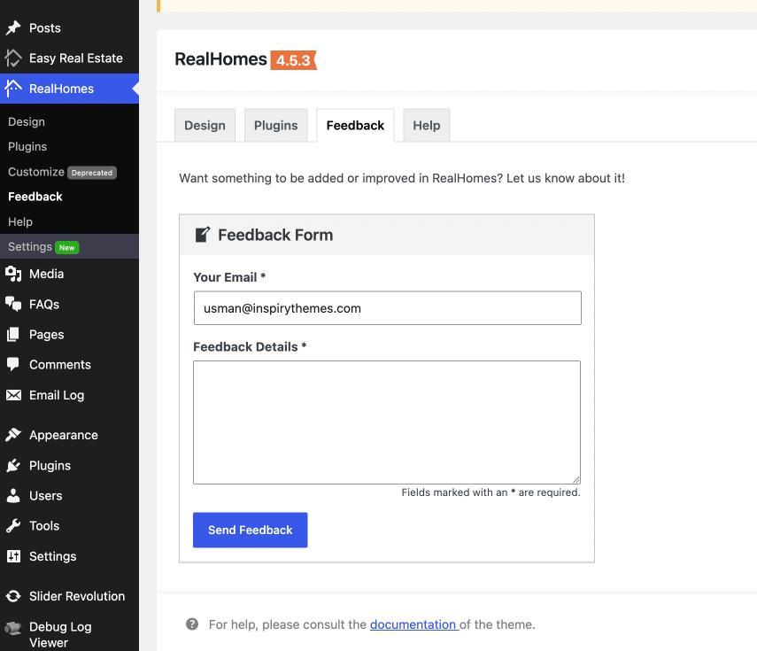This screenshot has width=757, height=651.
Task: Click the Feedback Form heading text
Action: pyautogui.click(x=275, y=235)
